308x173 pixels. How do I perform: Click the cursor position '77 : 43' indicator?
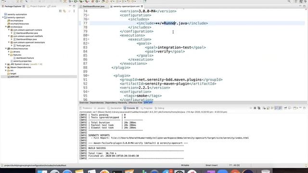[x=234, y=165]
